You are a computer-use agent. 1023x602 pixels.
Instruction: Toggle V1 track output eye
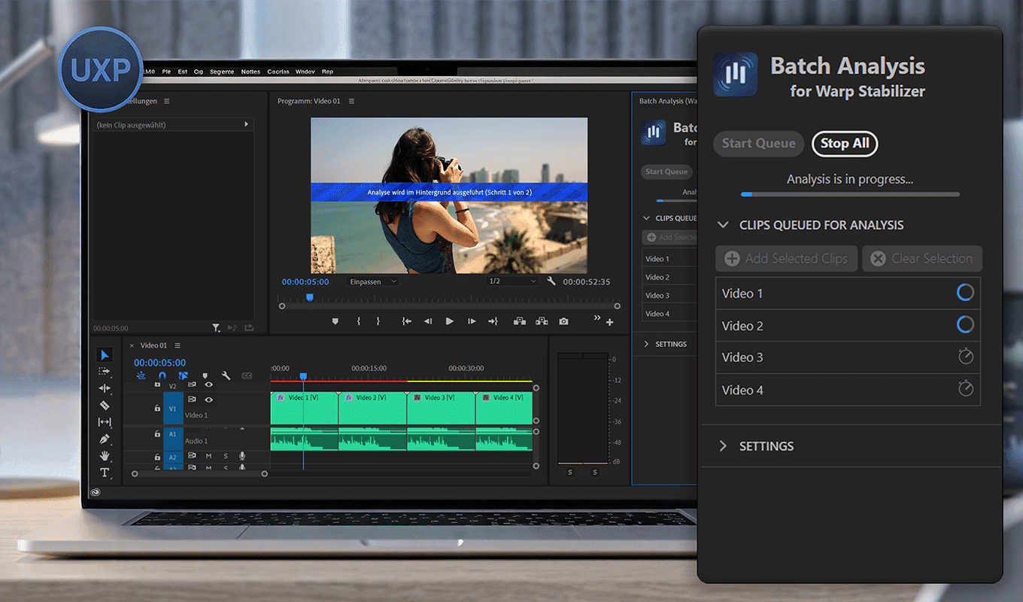point(208,400)
